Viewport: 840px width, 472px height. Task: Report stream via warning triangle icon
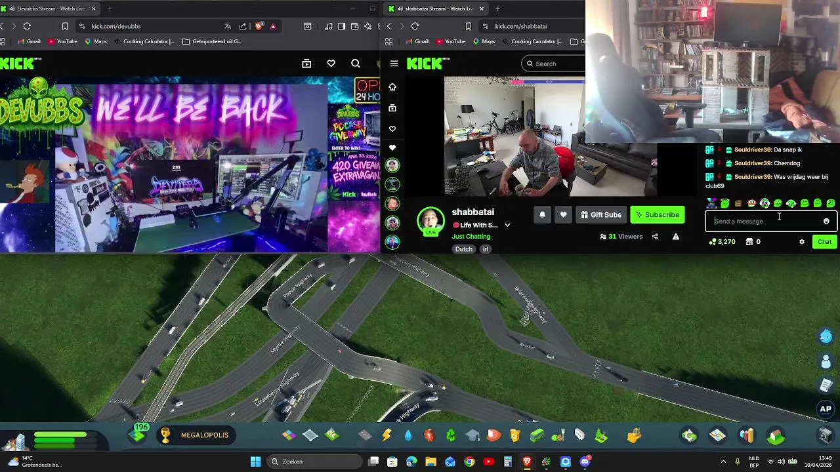pos(676,237)
